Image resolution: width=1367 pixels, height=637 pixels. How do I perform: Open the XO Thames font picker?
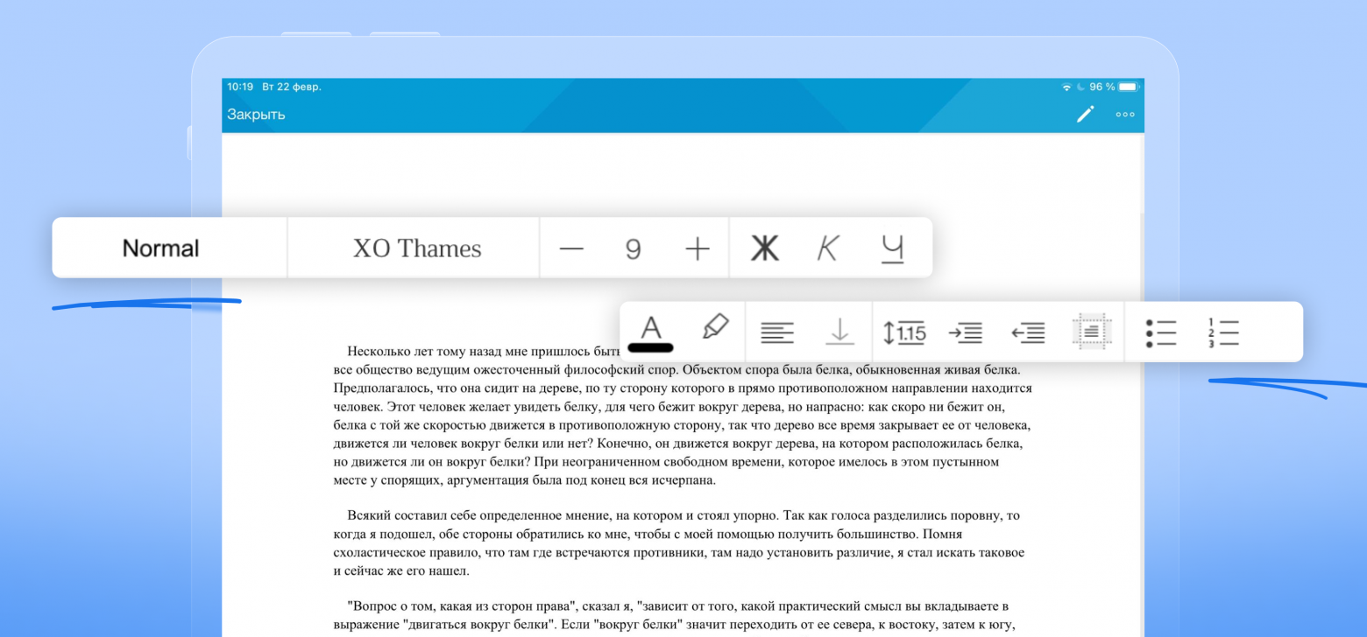click(x=417, y=248)
